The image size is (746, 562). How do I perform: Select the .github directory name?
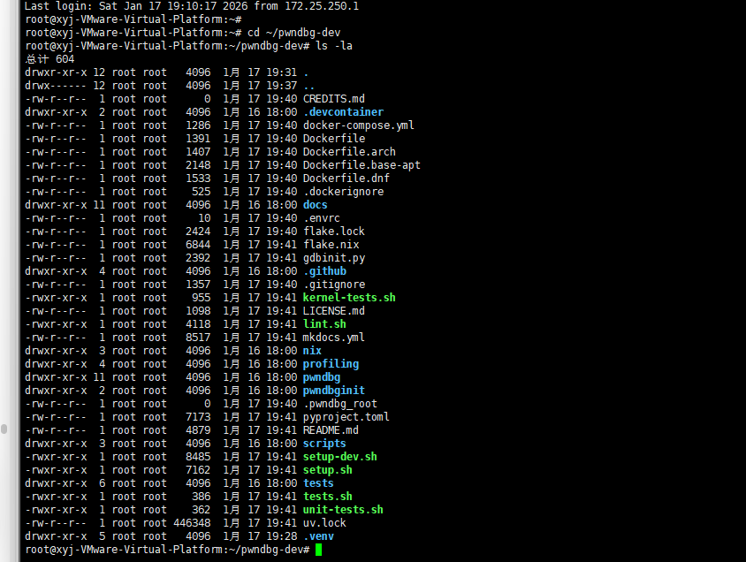[x=324, y=271]
